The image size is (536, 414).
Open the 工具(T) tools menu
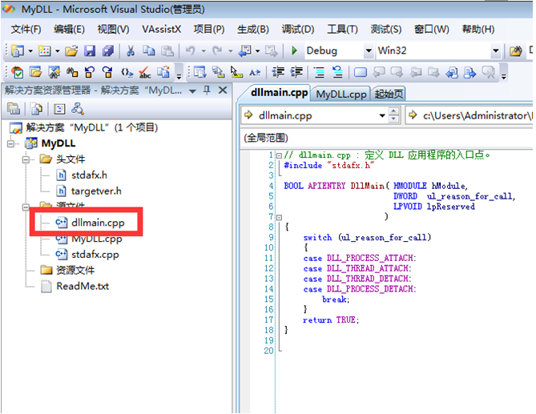point(342,30)
